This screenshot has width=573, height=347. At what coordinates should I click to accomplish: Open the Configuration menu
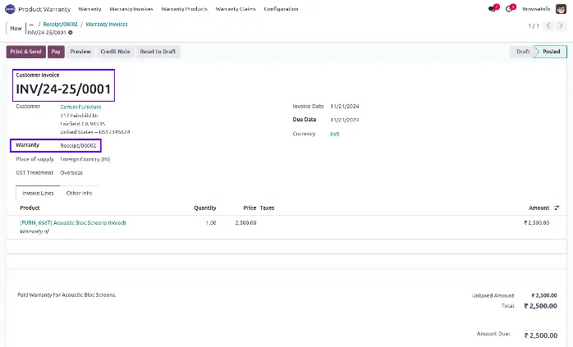coord(281,8)
